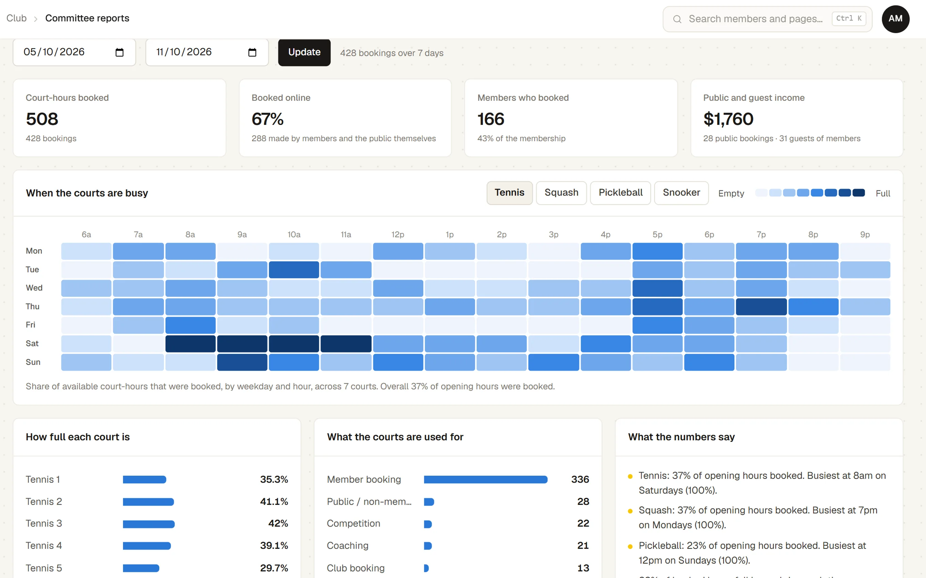
Task: Click the Pickleball busiest insight text
Action: click(x=752, y=553)
